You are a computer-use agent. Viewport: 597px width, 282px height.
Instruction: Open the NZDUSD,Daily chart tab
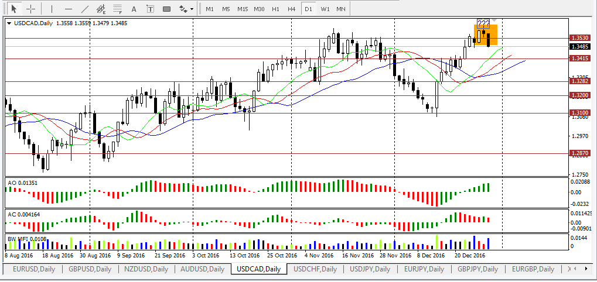click(x=146, y=269)
